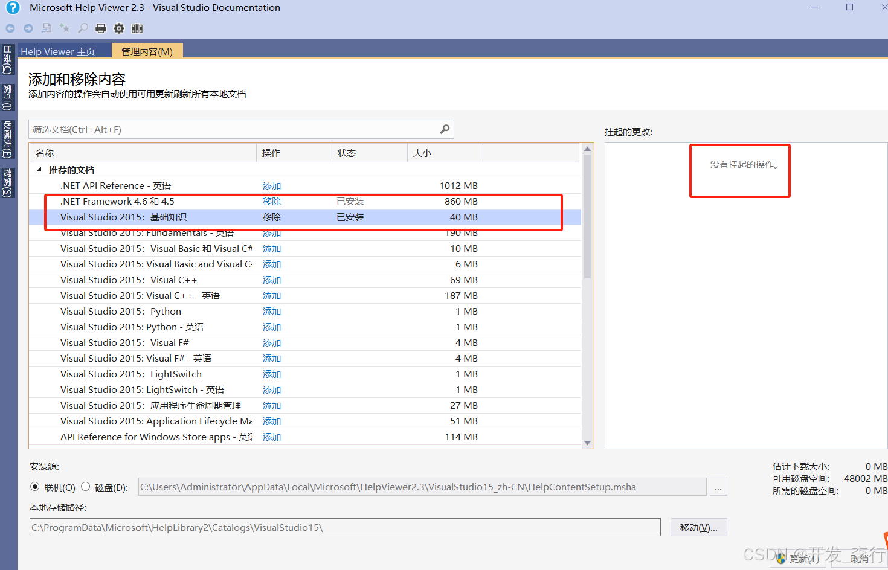Screen dimensions: 888x570
Task: Click 添加 for 应用程序生命周期管理
Action: click(x=272, y=406)
